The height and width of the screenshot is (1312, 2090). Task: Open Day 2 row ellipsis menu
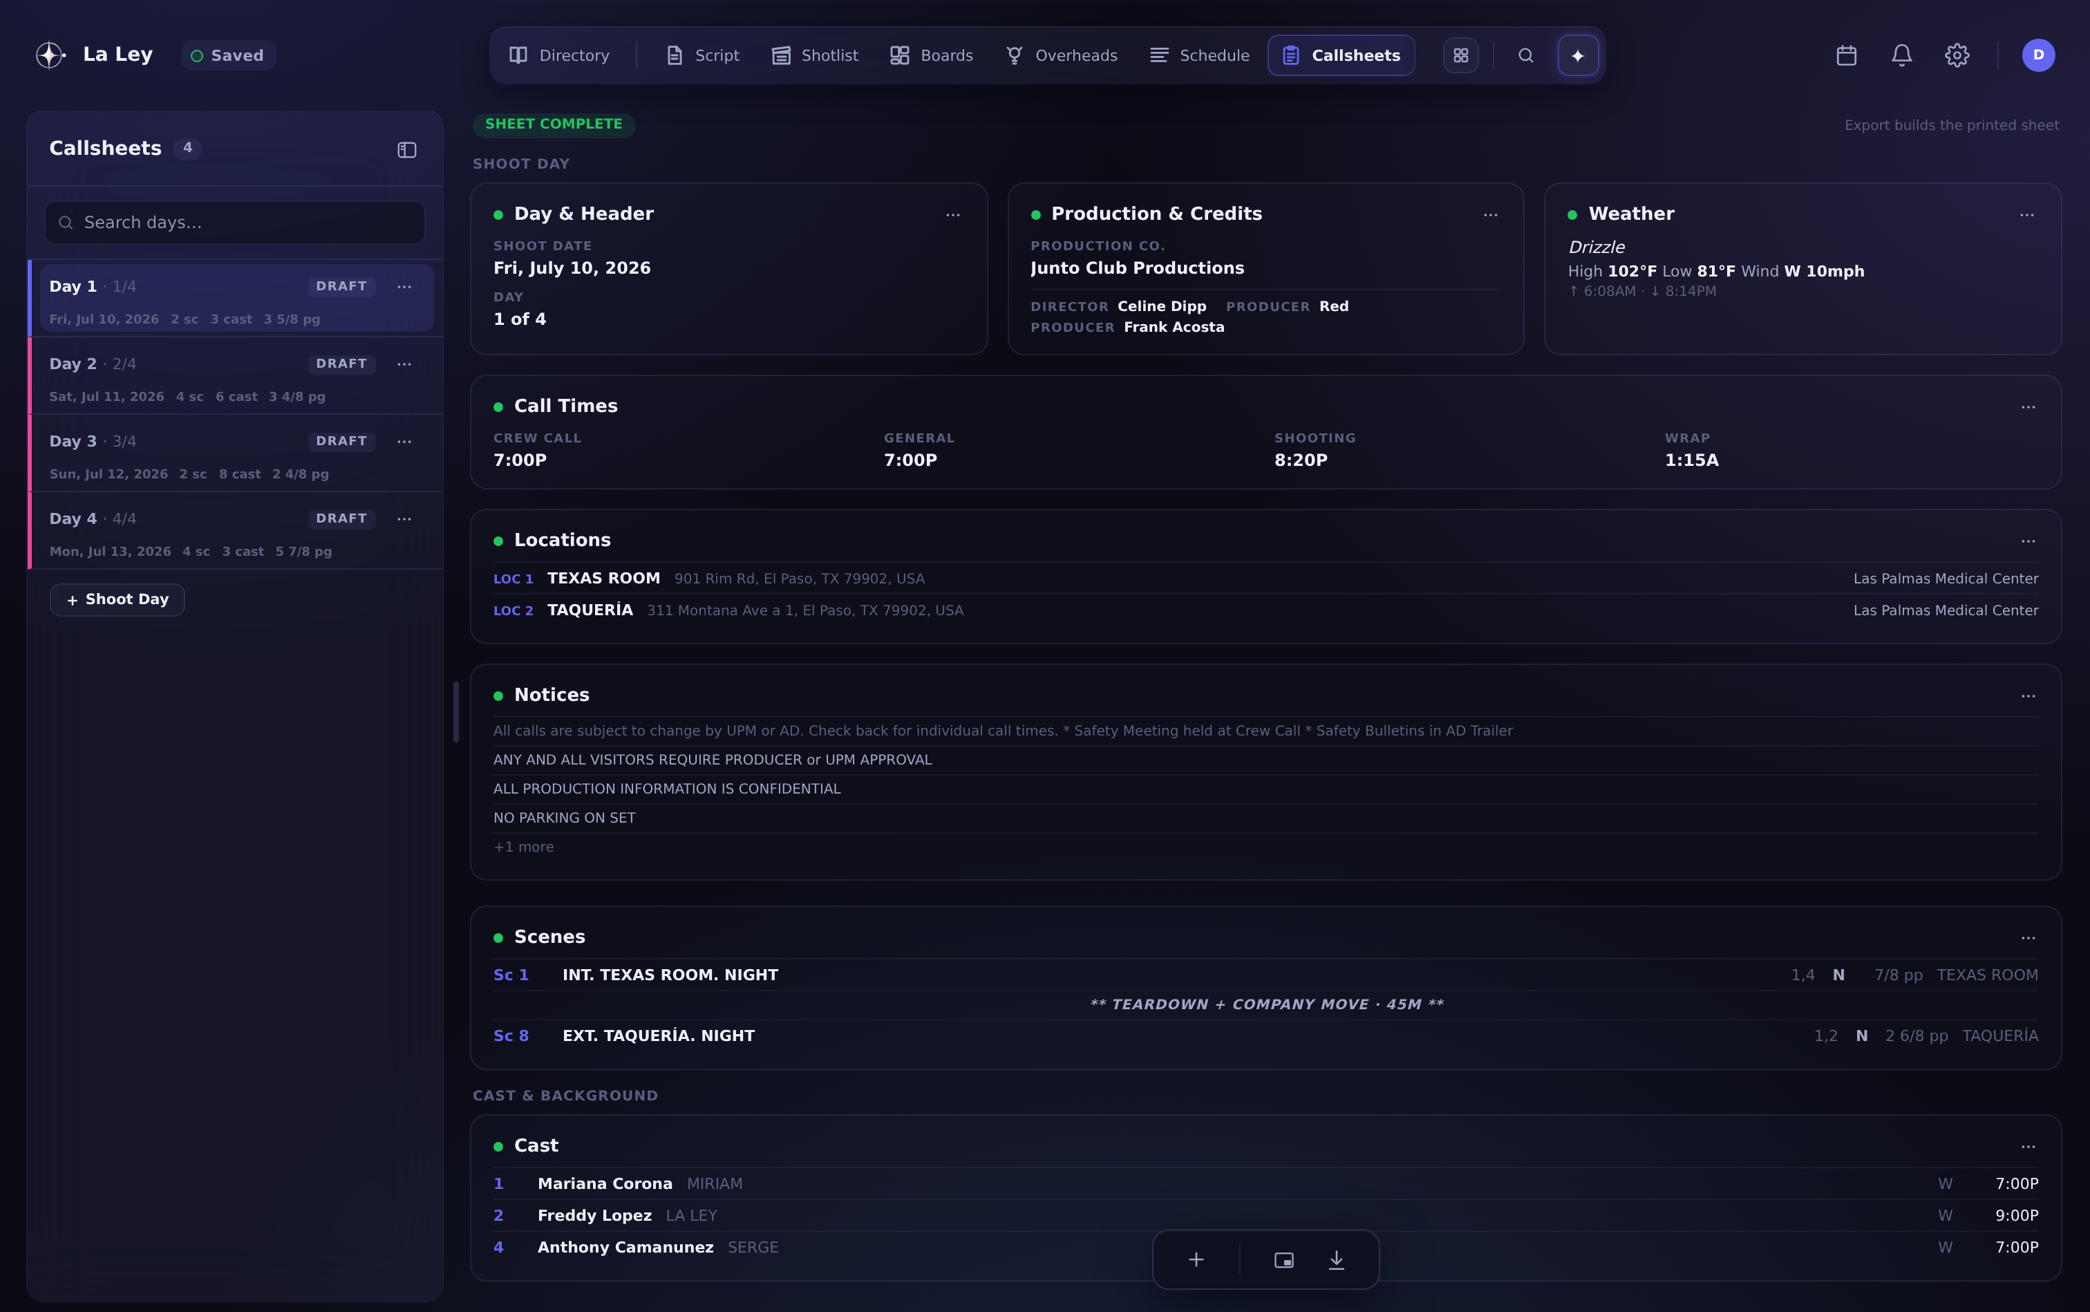pyautogui.click(x=404, y=364)
